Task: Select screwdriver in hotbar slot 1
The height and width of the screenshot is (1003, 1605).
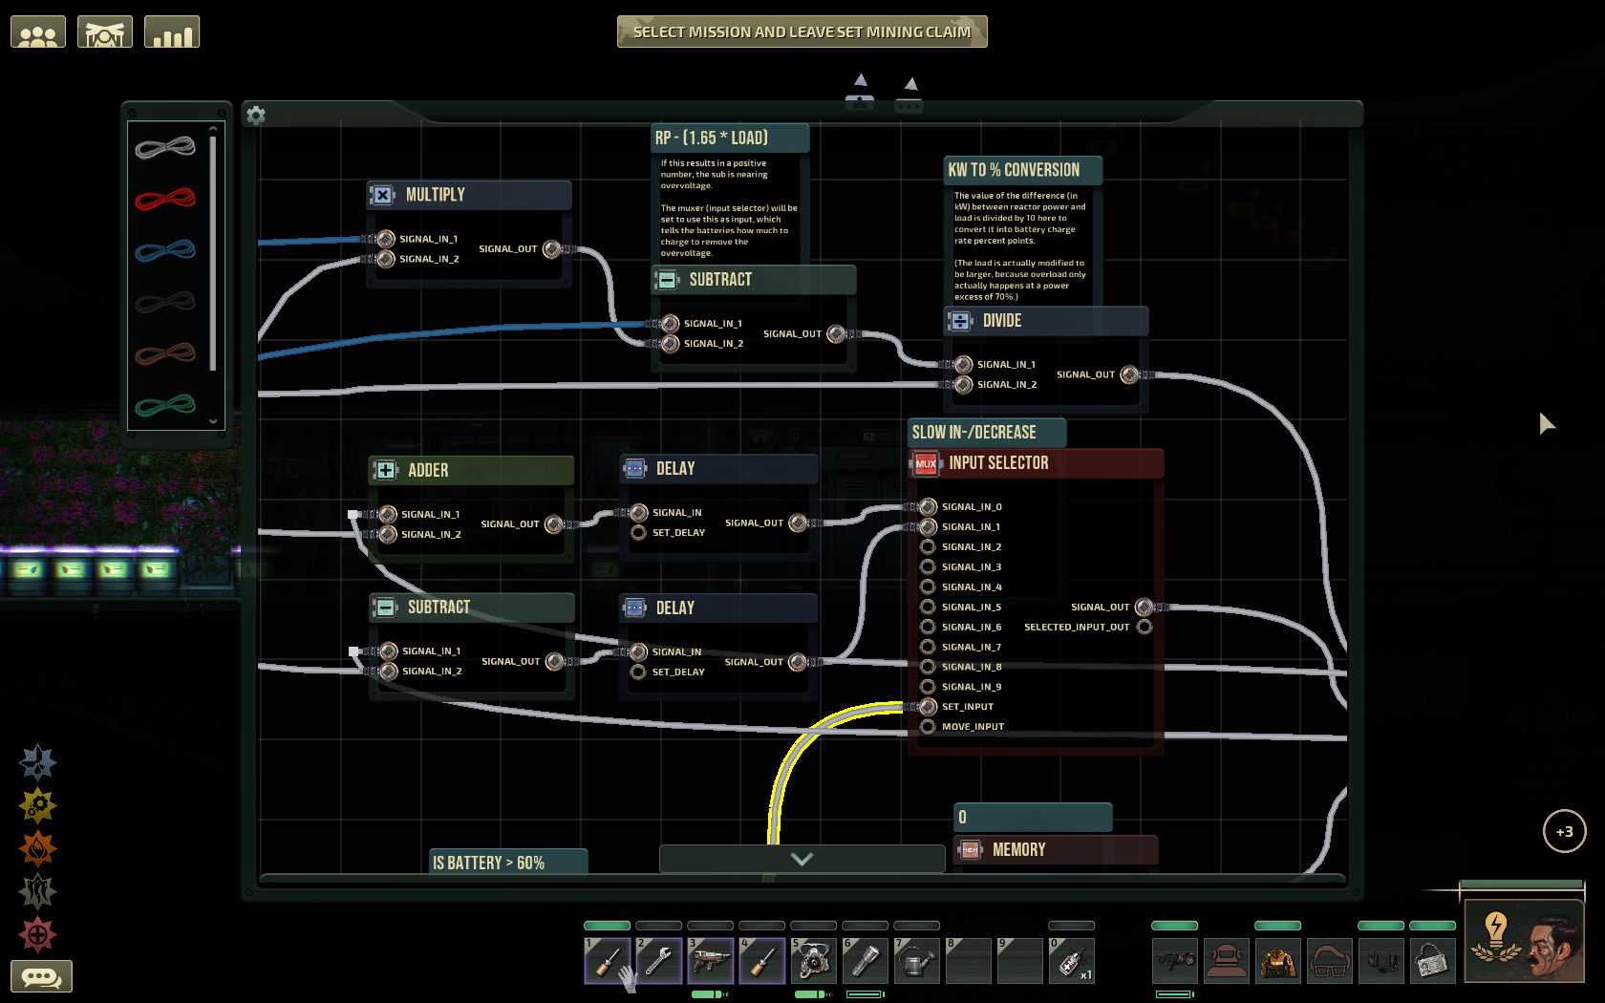Action: tap(608, 960)
